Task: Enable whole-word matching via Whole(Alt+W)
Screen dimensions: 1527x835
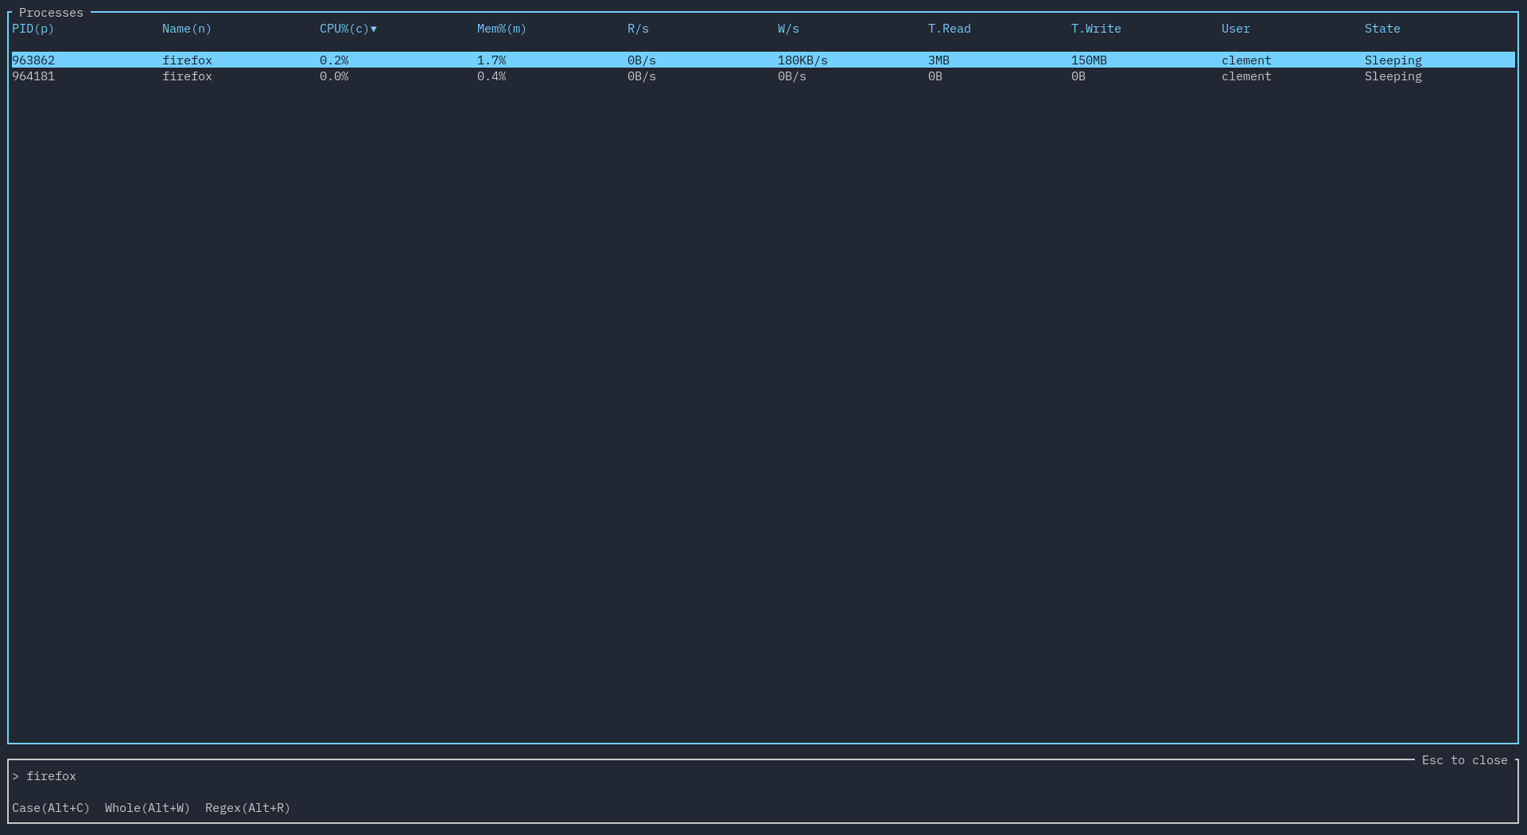Action: (146, 808)
